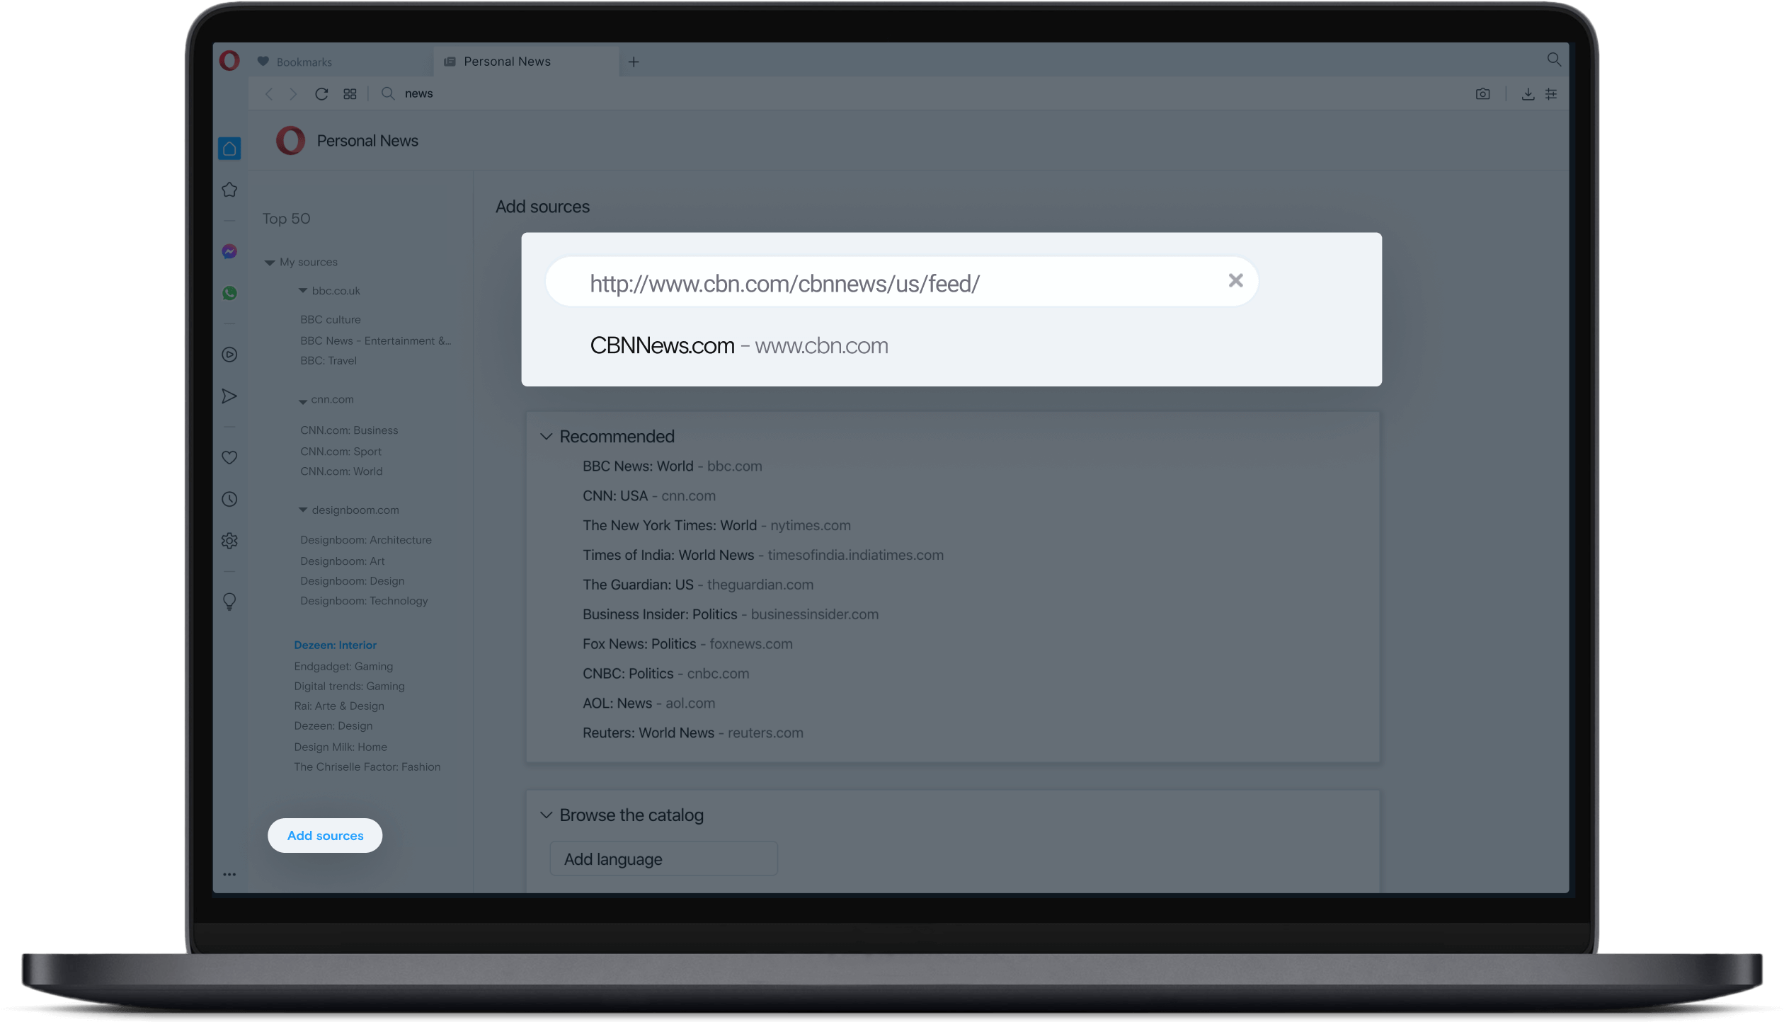The image size is (1784, 1022).
Task: Click the Add language field
Action: pyautogui.click(x=663, y=859)
